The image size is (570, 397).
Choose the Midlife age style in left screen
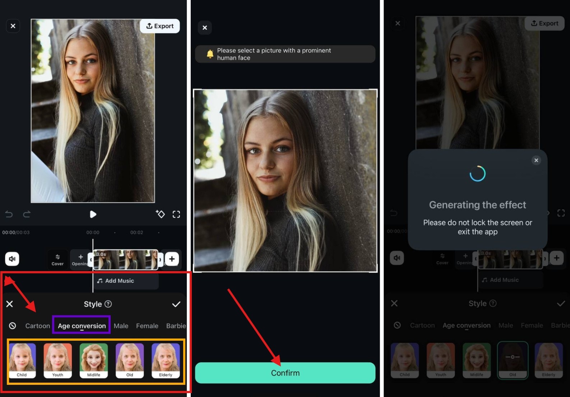coord(94,360)
